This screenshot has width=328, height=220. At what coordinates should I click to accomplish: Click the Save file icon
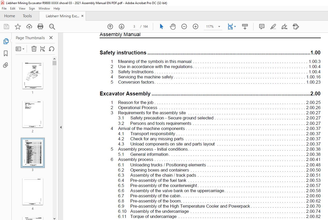click(6, 27)
